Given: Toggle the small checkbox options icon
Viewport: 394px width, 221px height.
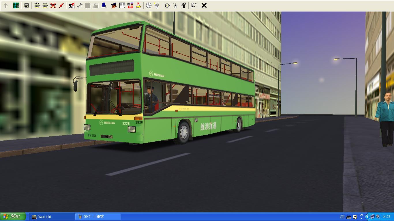Looking at the screenshot, I should pos(194,5).
